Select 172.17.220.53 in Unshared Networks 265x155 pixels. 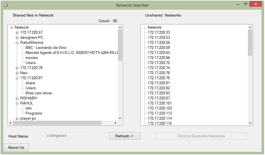coord(159,38)
